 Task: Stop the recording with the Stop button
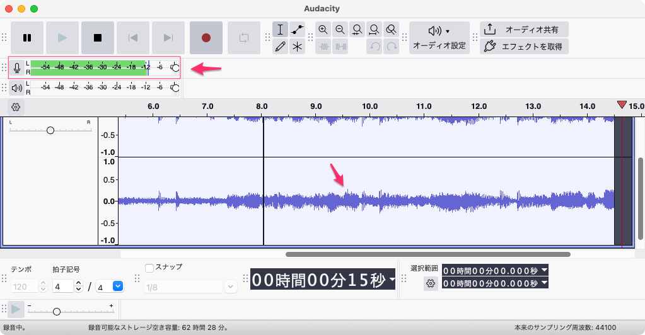[x=98, y=38]
